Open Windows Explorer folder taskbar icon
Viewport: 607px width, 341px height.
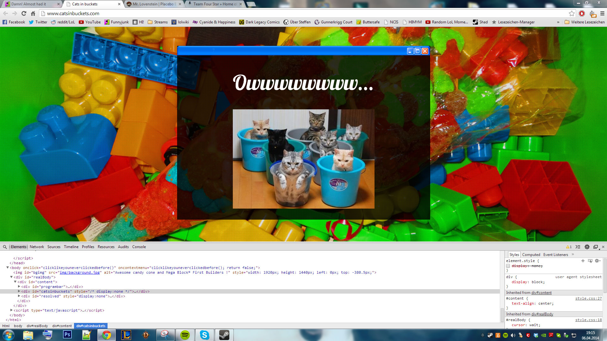[28, 335]
